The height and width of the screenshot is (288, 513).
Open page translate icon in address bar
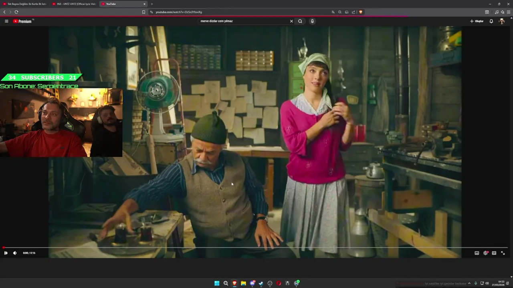333,12
